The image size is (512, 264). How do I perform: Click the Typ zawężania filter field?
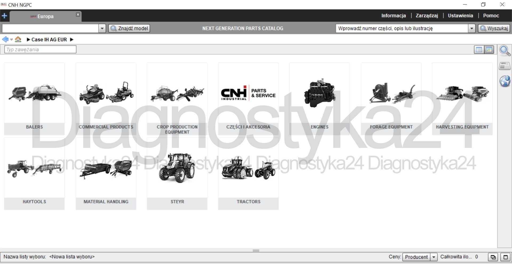pyautogui.click(x=40, y=49)
